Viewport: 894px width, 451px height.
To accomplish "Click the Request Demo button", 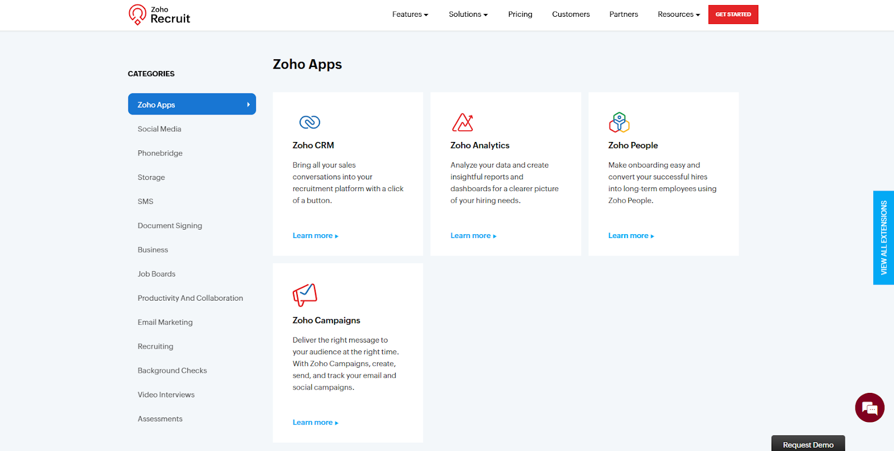I will (x=808, y=444).
